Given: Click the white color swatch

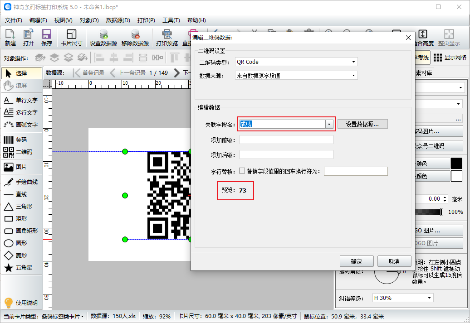Looking at the screenshot, I should 456,176.
